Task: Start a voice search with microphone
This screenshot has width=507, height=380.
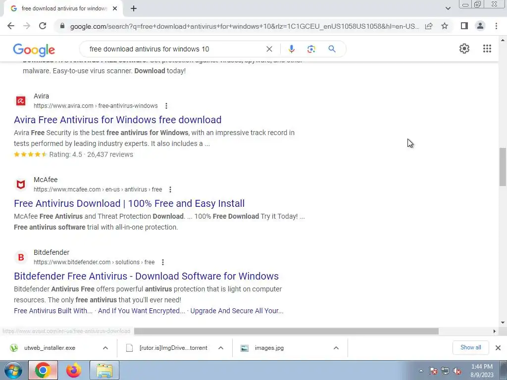Action: pyautogui.click(x=291, y=49)
